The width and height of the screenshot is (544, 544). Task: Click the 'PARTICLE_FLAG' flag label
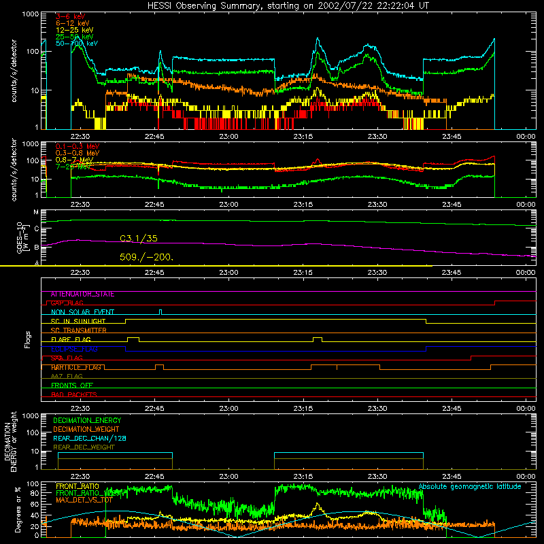76,367
